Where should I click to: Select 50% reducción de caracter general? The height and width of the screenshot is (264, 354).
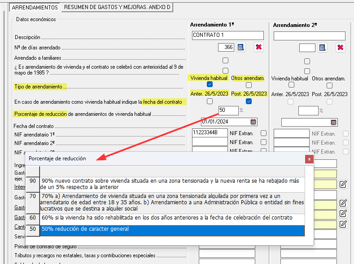point(165,231)
